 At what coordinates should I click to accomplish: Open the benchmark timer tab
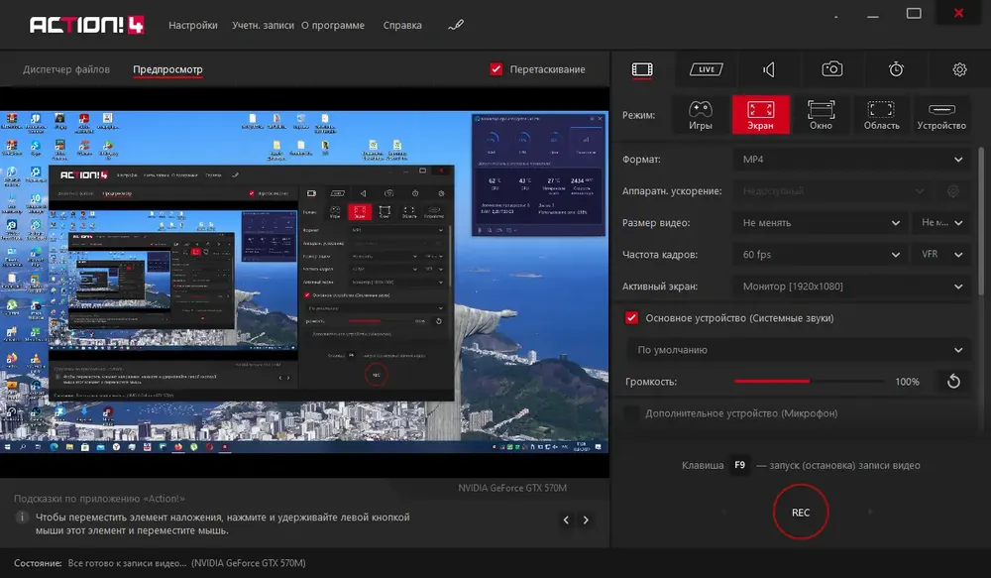pos(896,69)
